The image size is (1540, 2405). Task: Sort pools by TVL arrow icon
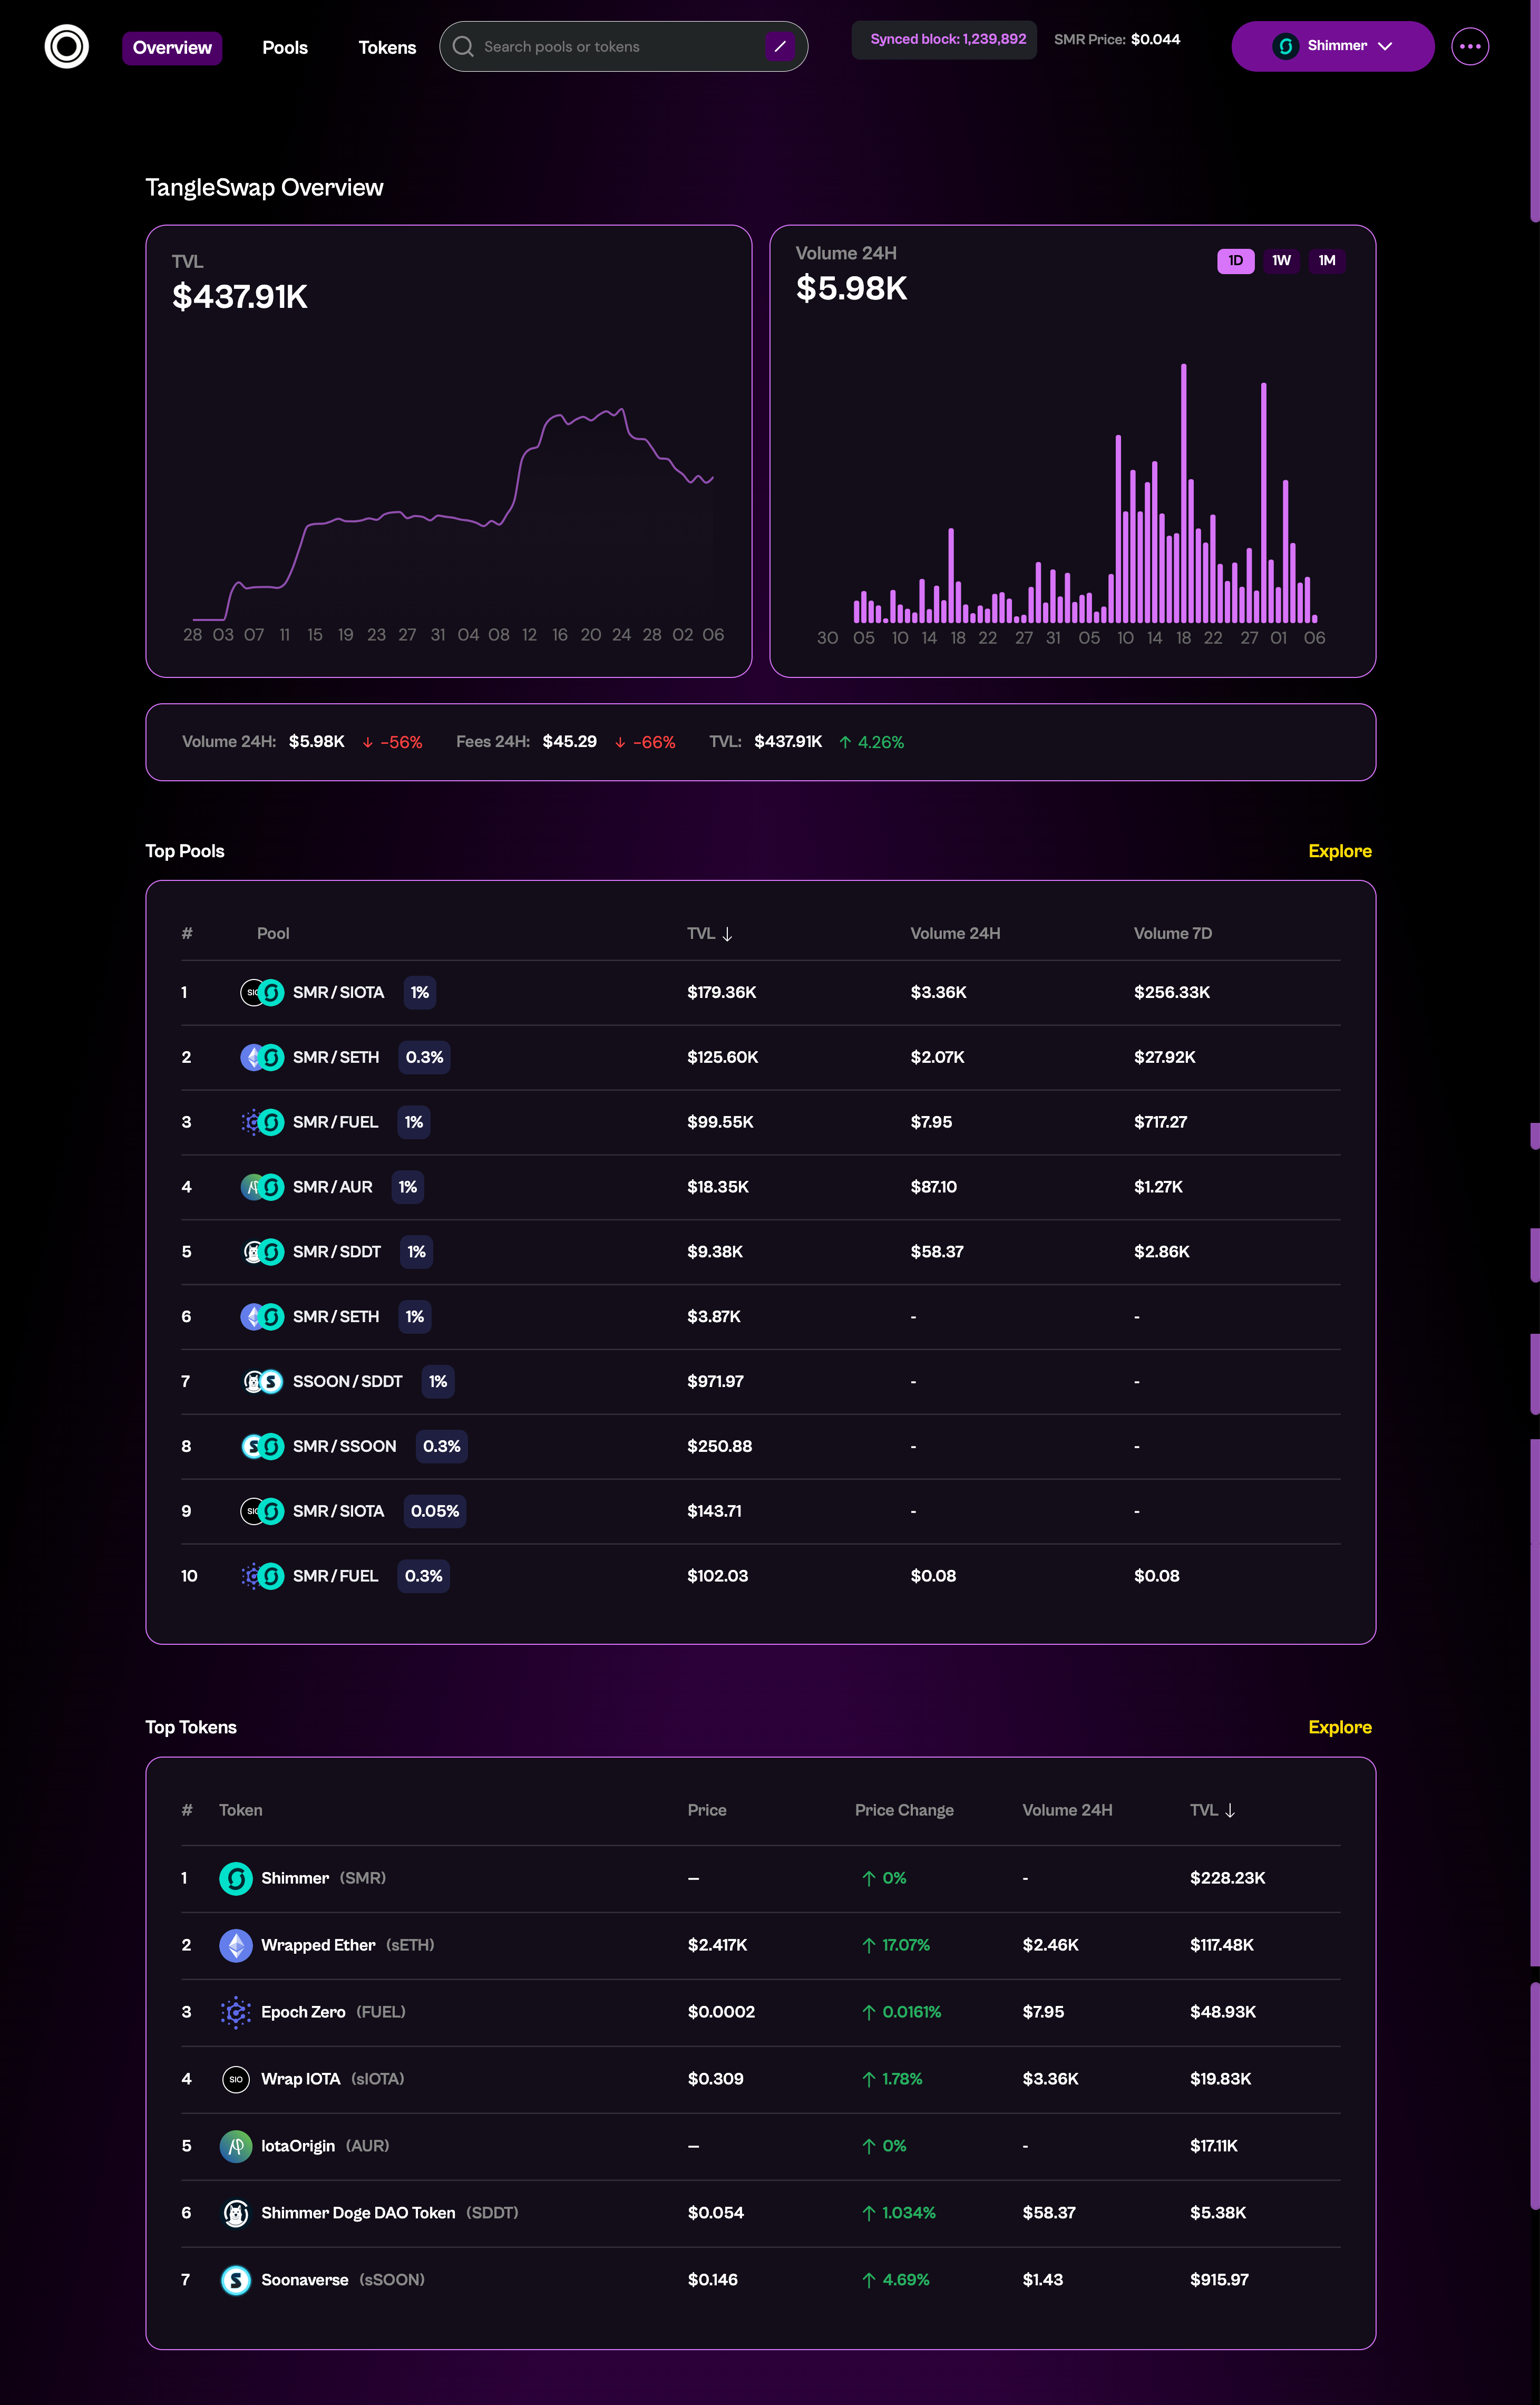pyautogui.click(x=727, y=934)
